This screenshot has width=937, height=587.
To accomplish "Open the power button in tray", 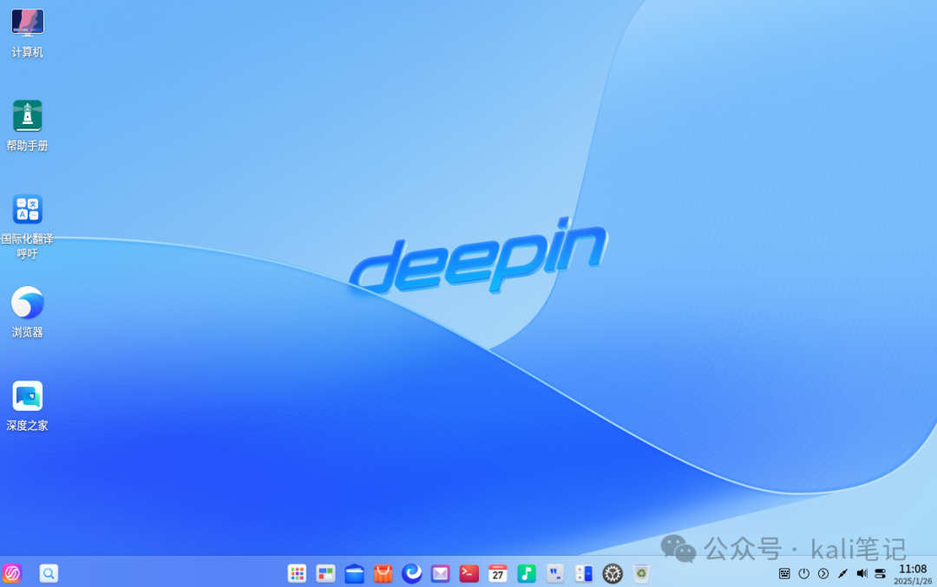I will 803,573.
